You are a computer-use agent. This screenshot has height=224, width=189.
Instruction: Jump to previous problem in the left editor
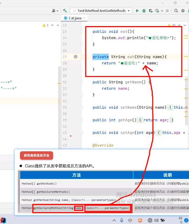click(52, 25)
